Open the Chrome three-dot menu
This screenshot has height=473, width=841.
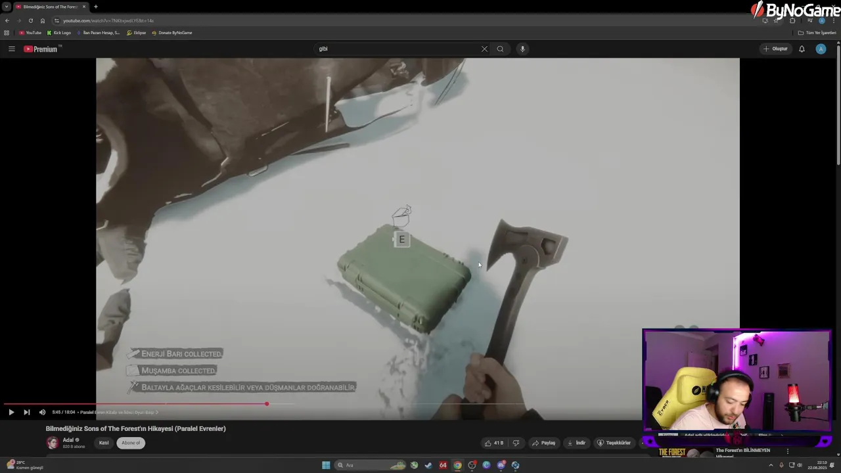[834, 20]
